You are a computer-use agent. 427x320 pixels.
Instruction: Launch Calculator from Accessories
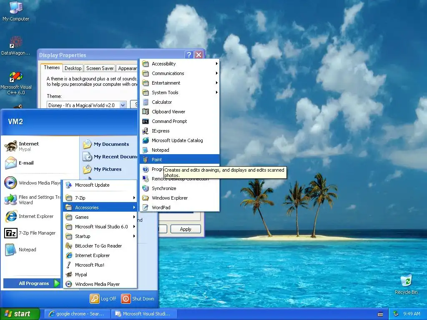coord(179,102)
